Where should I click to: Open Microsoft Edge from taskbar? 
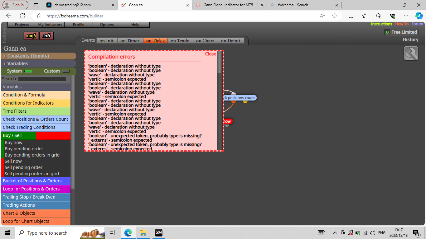click(x=128, y=233)
